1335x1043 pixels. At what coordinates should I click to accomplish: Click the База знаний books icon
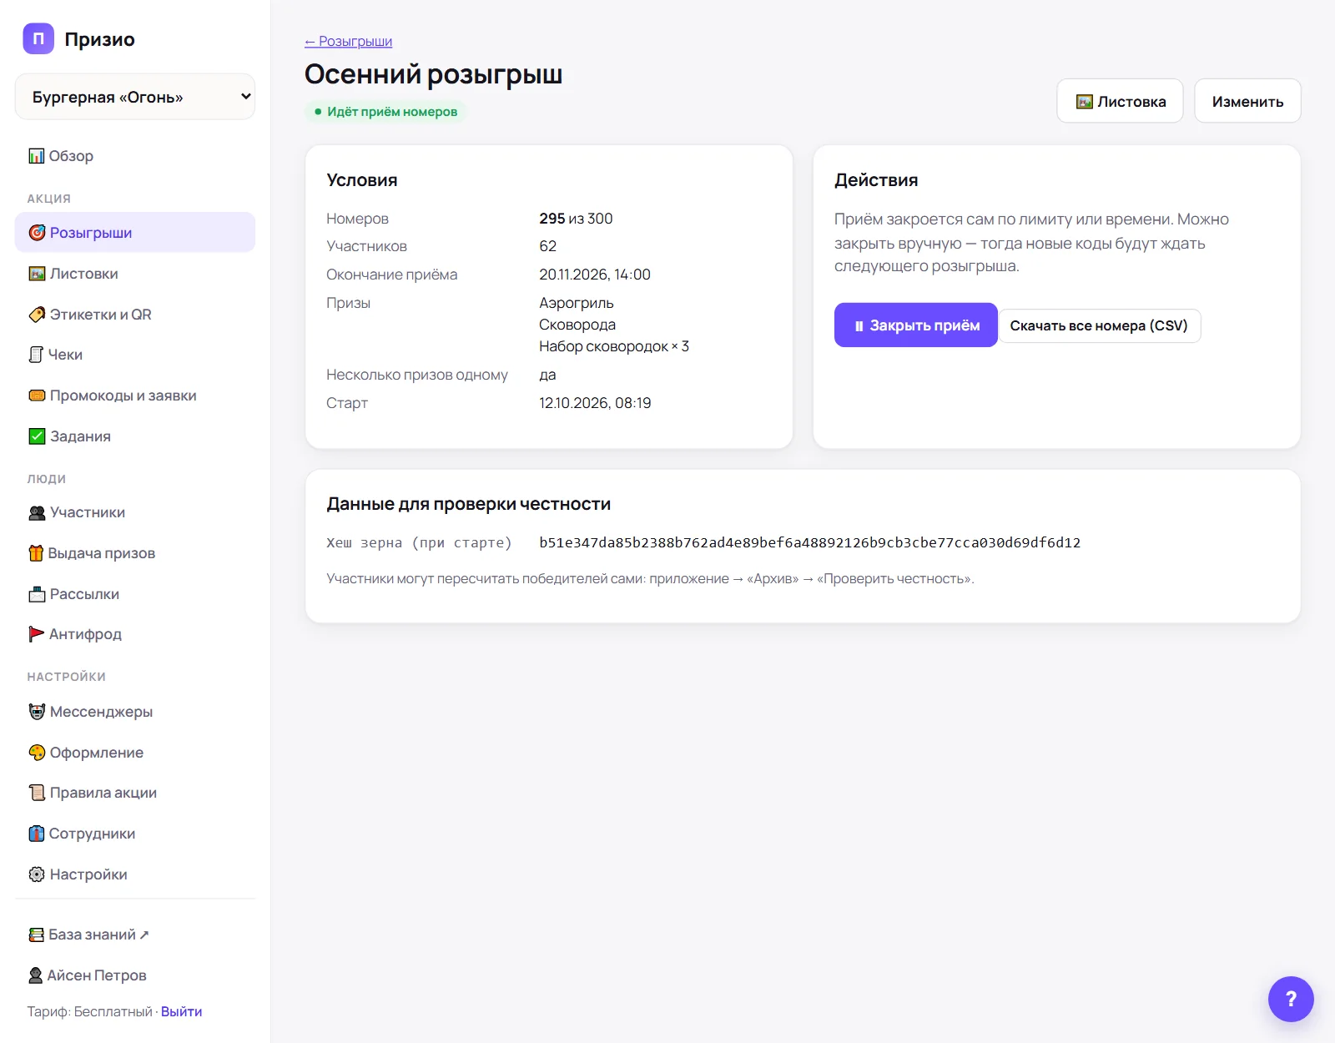pyautogui.click(x=36, y=935)
